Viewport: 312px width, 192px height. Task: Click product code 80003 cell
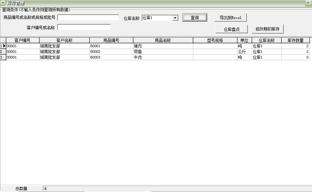click(111, 57)
